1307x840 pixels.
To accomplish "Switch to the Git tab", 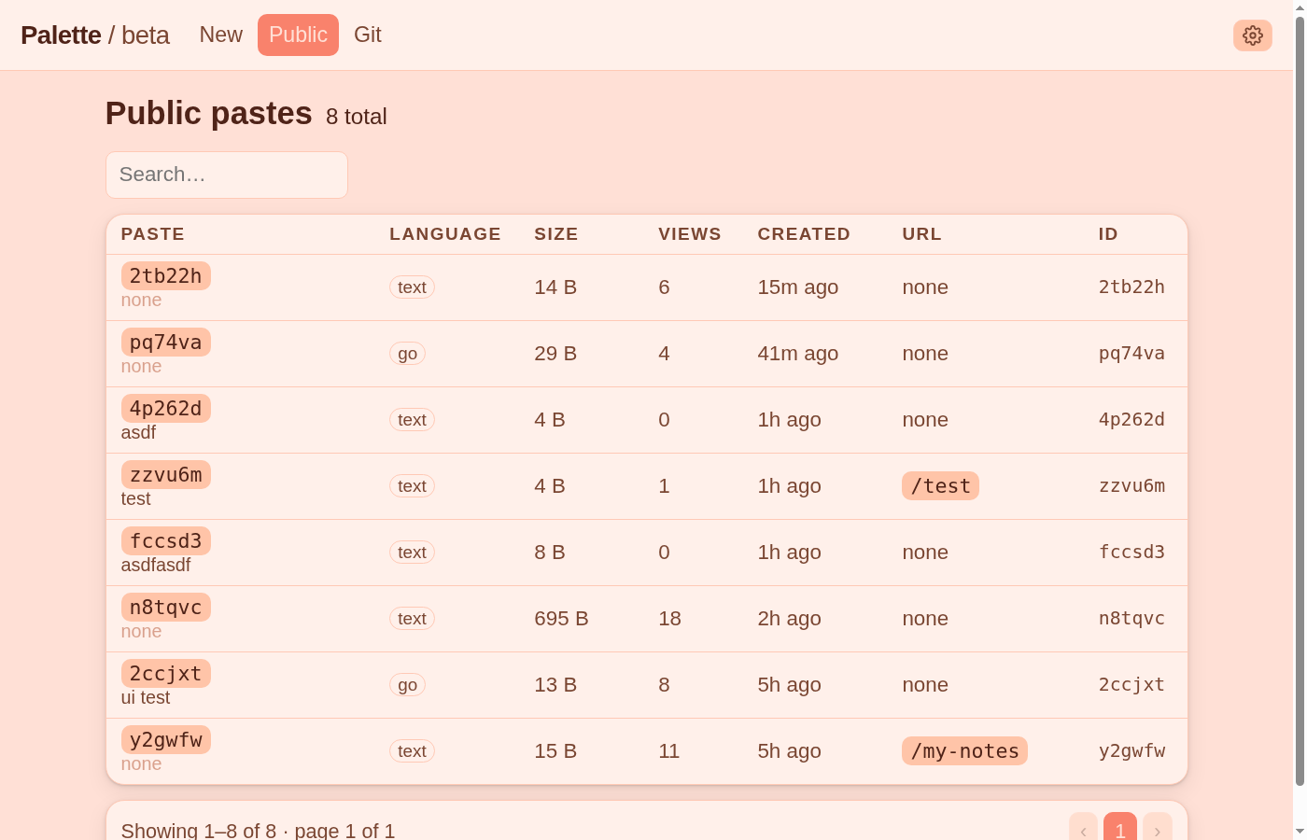I will (x=368, y=35).
